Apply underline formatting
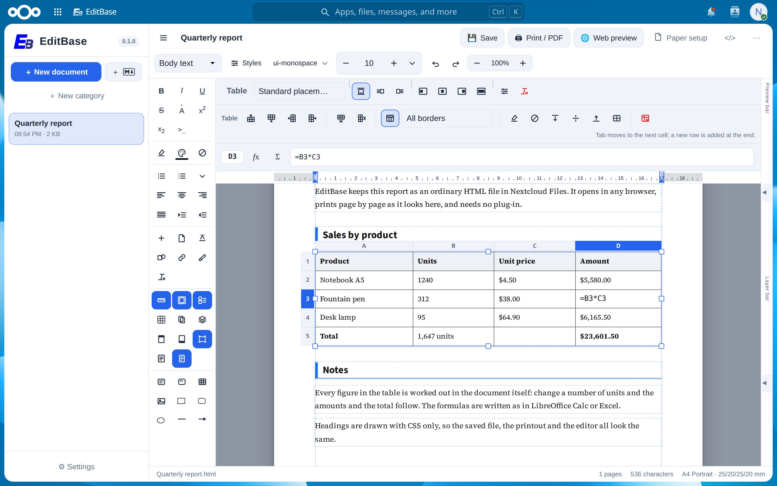Image resolution: width=777 pixels, height=486 pixels. click(x=202, y=91)
